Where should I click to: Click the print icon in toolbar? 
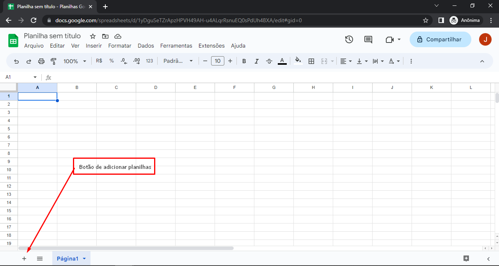[x=41, y=61]
